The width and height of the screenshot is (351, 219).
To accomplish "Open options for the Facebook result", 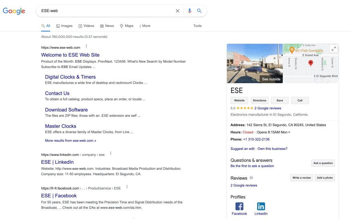I will click(127, 187).
